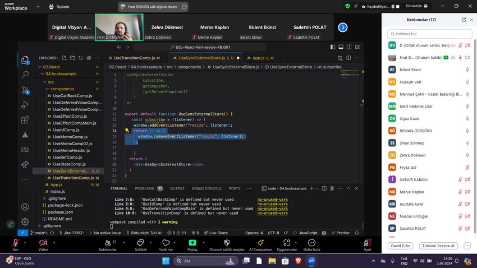Open package.json in Explorer
Screen dimensions: 477x268
click(x=60, y=212)
